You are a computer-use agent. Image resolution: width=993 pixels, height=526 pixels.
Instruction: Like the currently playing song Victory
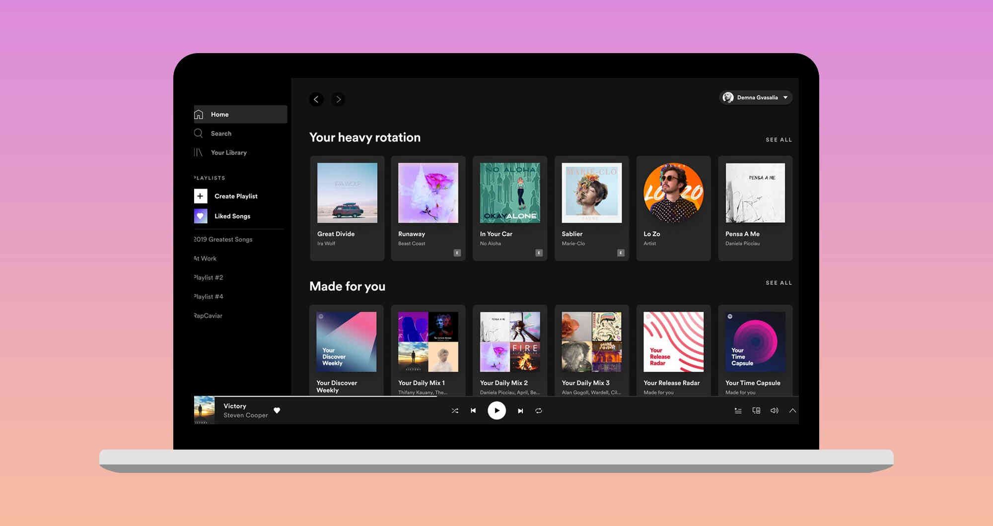pos(277,410)
